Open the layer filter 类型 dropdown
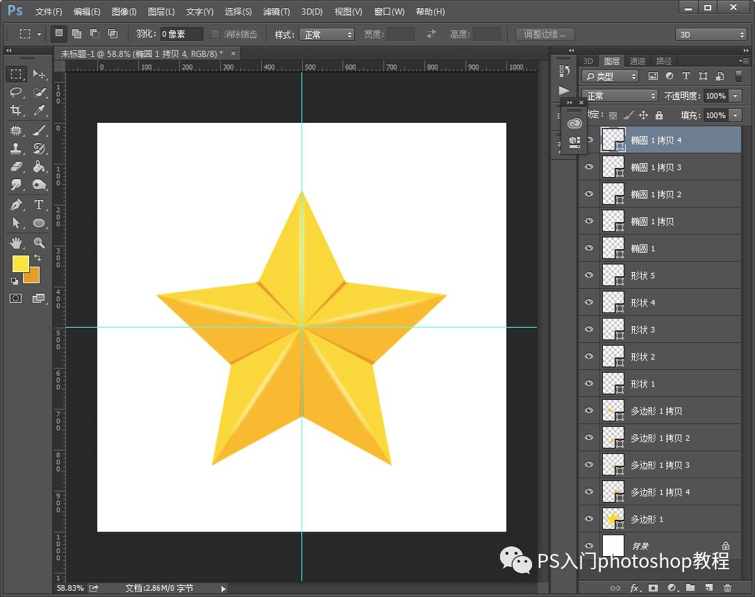This screenshot has height=597, width=755. 611,76
